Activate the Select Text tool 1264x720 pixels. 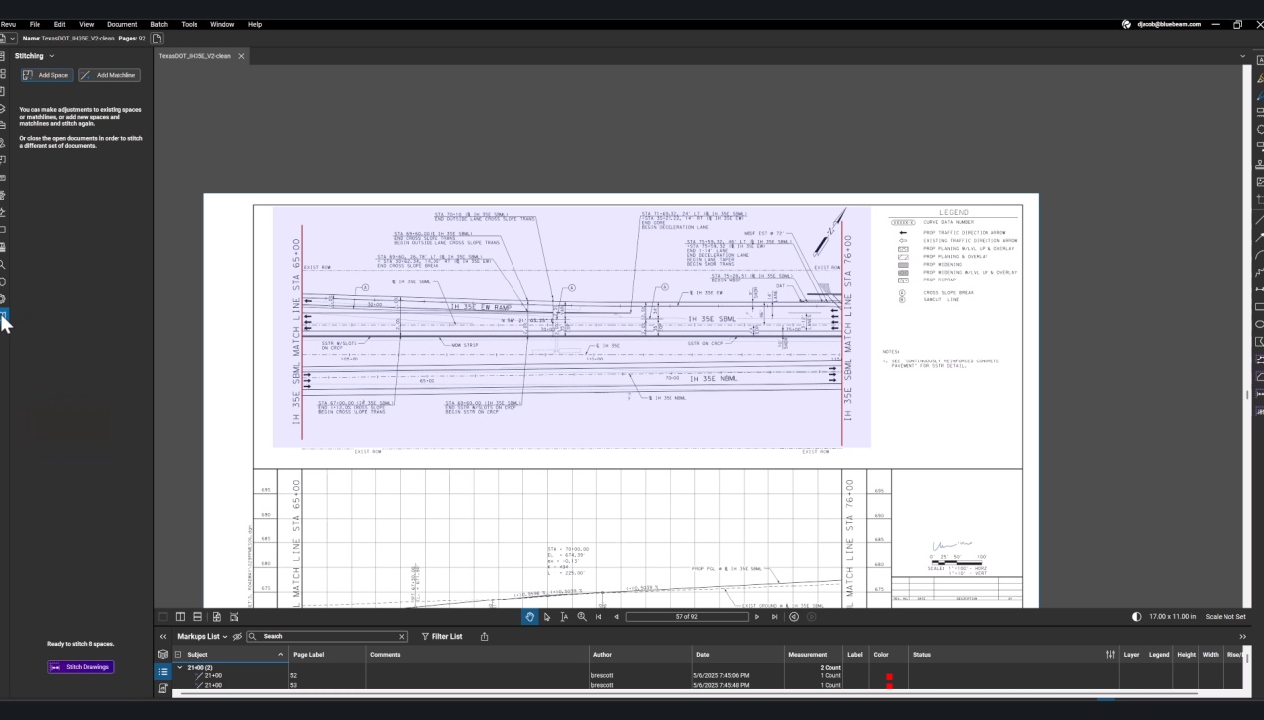coord(564,617)
